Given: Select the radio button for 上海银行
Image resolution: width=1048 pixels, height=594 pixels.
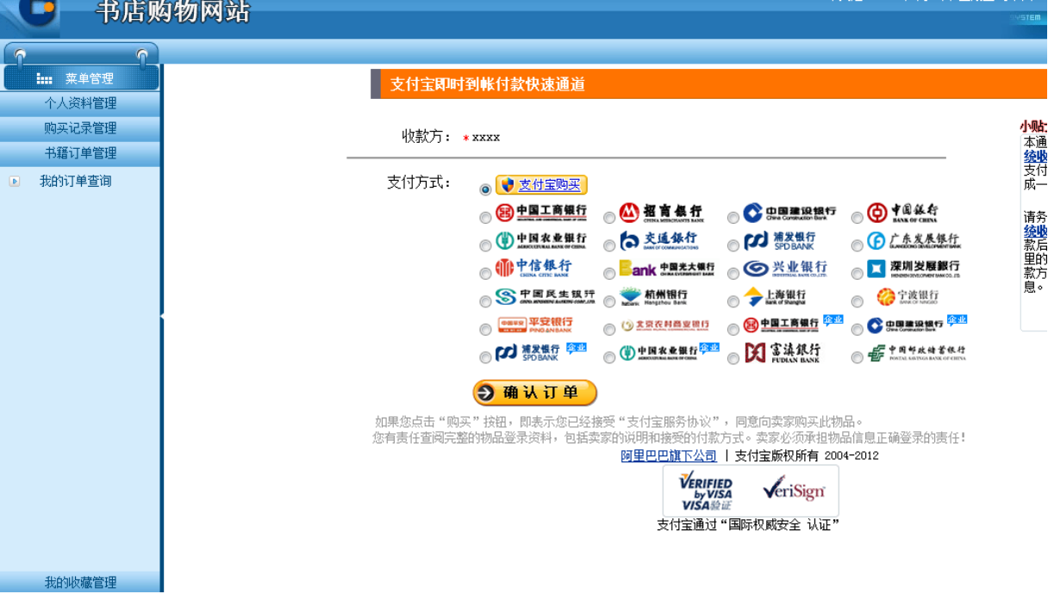Looking at the screenshot, I should (733, 302).
